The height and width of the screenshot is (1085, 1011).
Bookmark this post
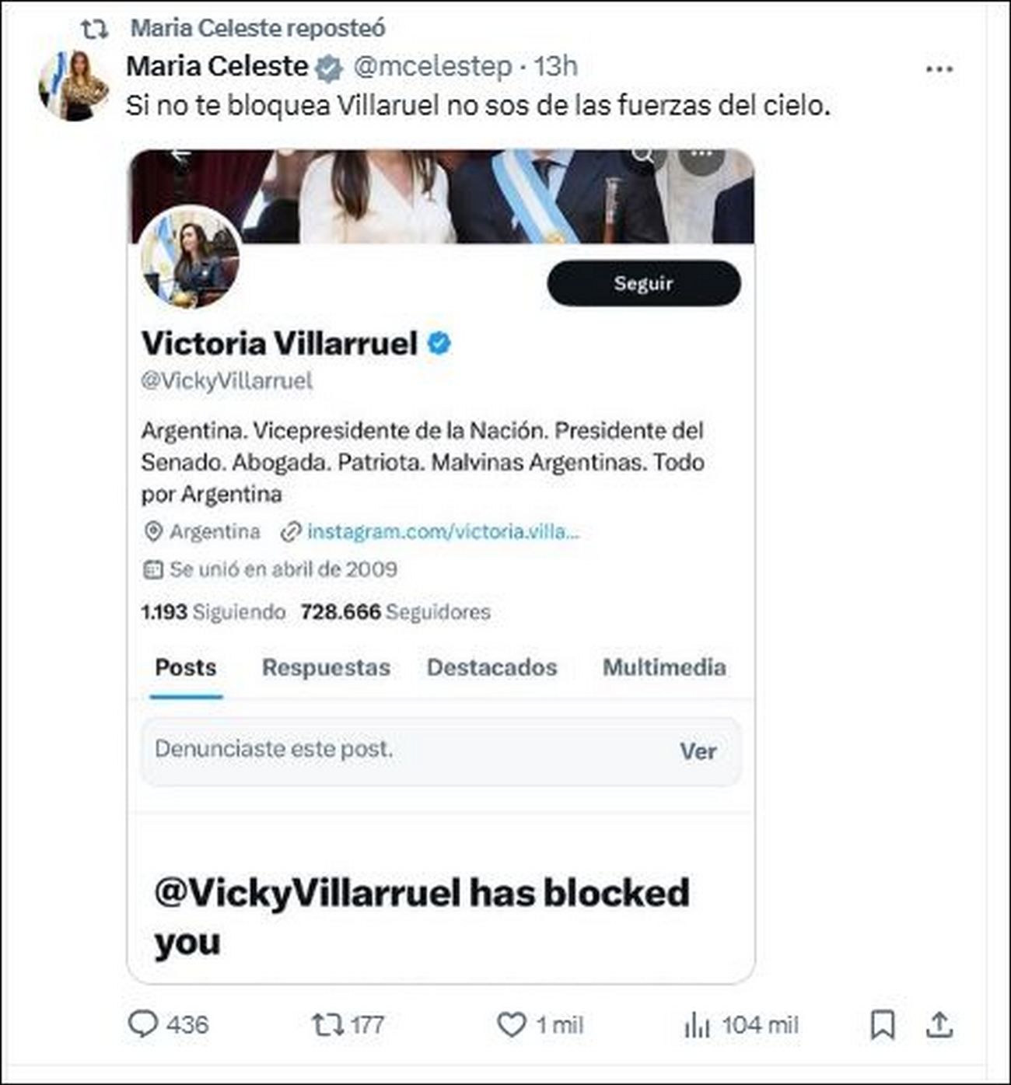click(x=883, y=1024)
